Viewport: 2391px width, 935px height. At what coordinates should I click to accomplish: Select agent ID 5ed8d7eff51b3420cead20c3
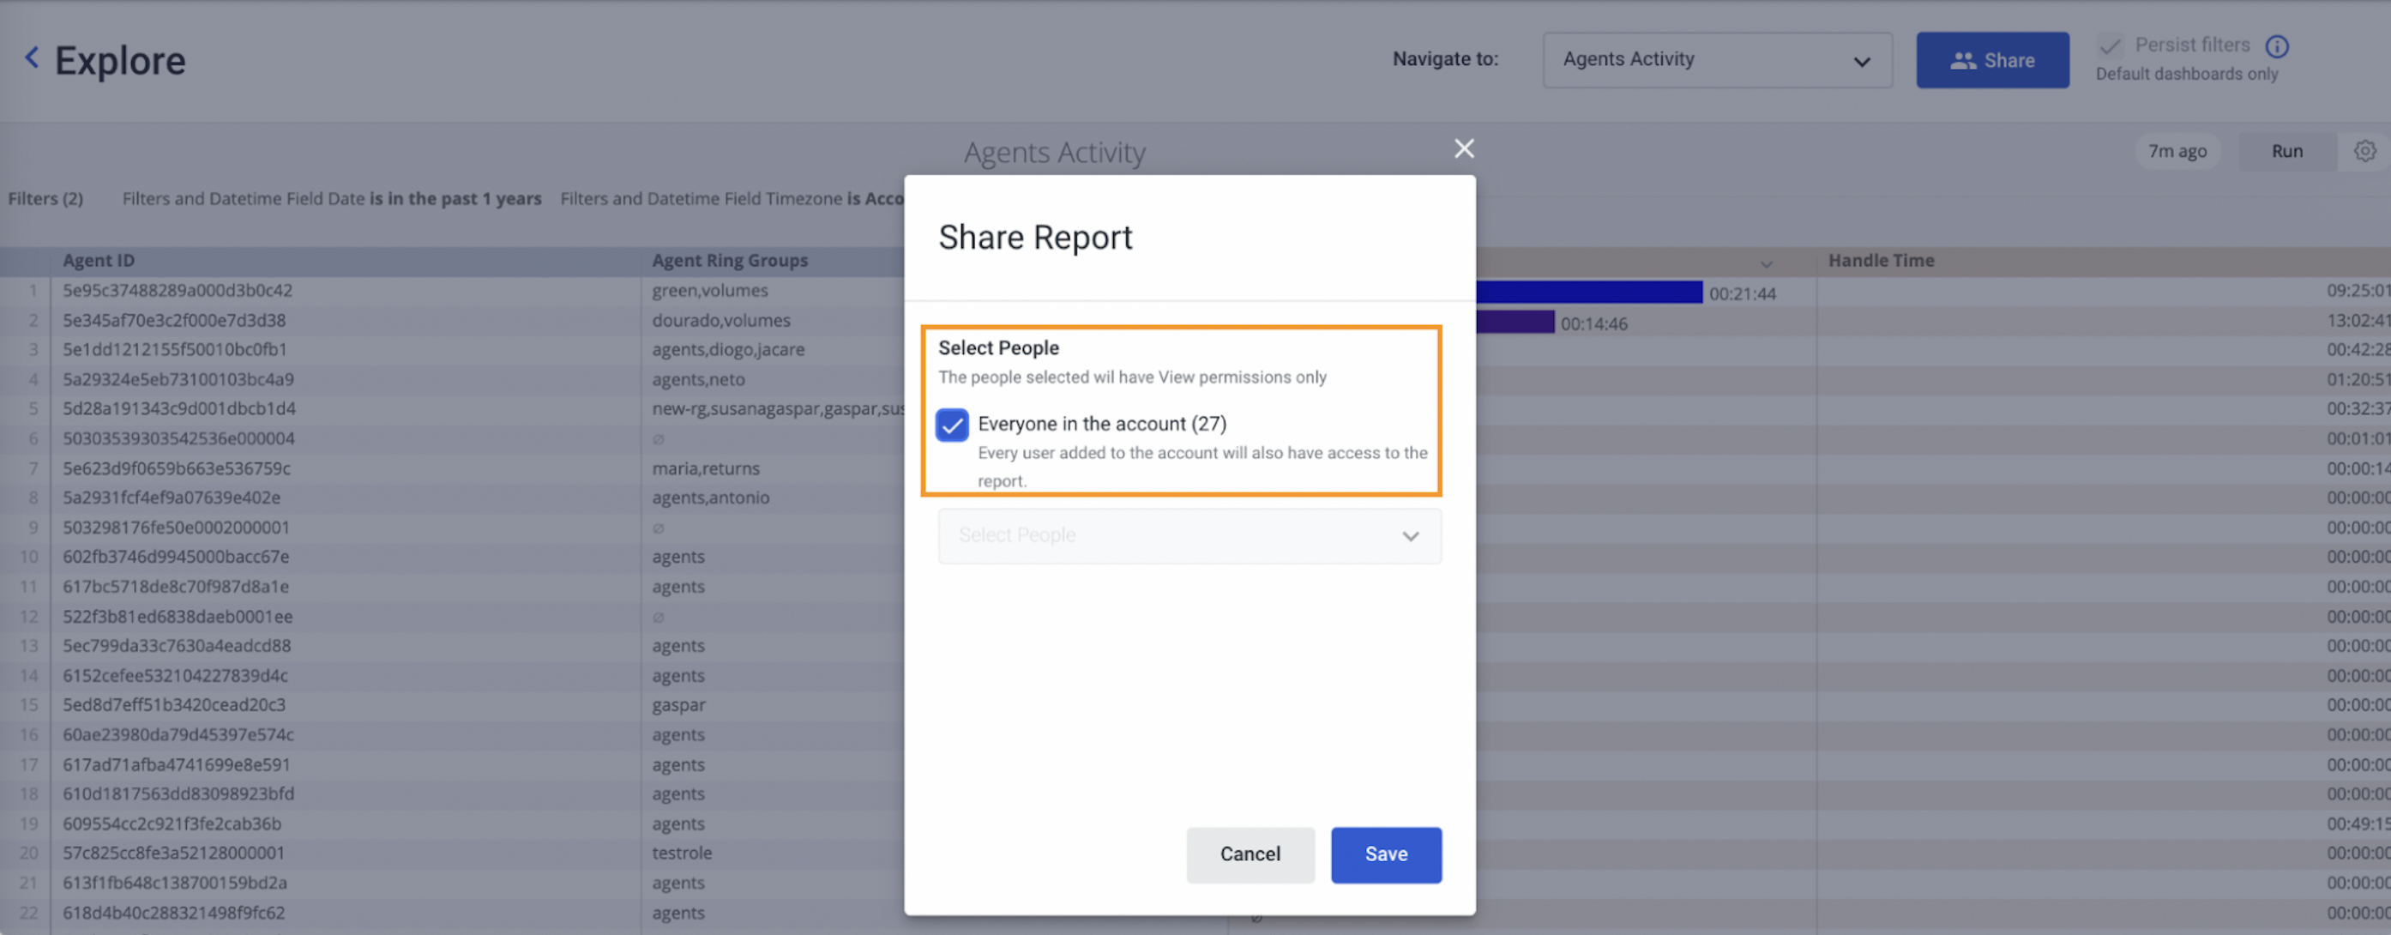173,705
